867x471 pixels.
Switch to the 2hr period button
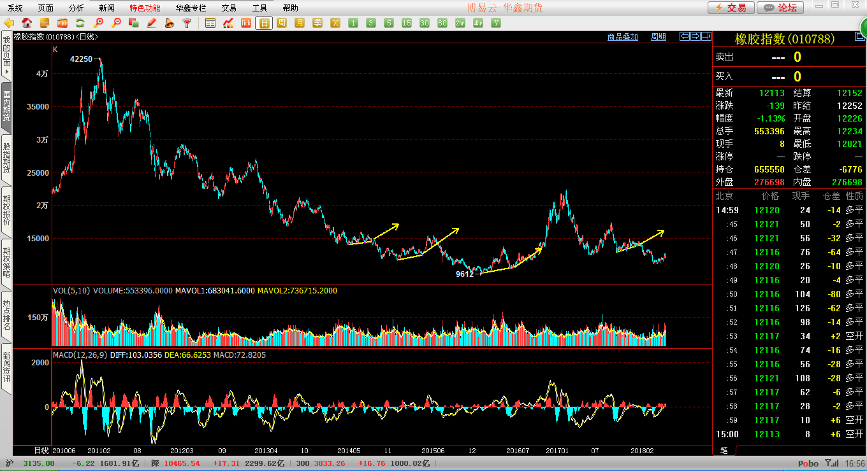click(460, 23)
